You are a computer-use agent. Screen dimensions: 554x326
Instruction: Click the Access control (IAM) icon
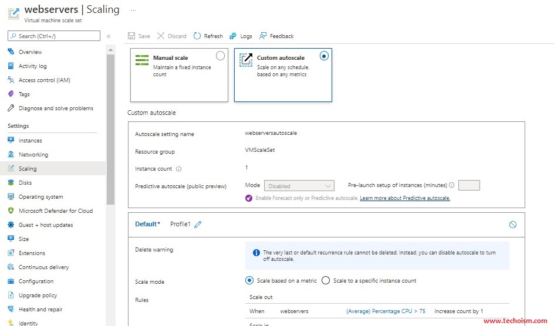coord(11,80)
